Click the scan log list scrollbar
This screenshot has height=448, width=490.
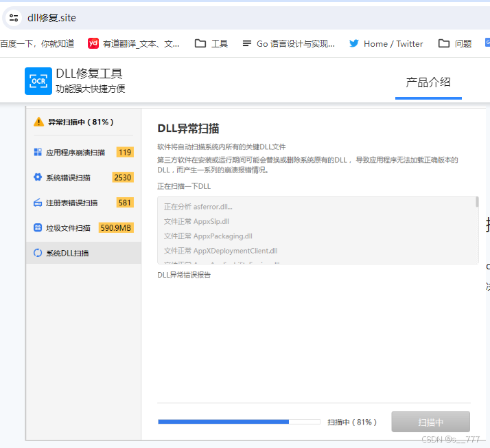coord(477,202)
